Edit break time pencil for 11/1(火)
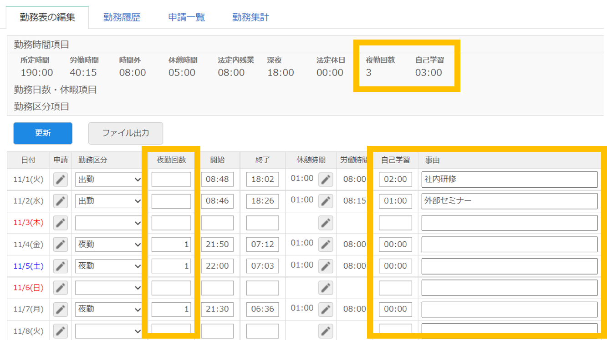 [325, 180]
